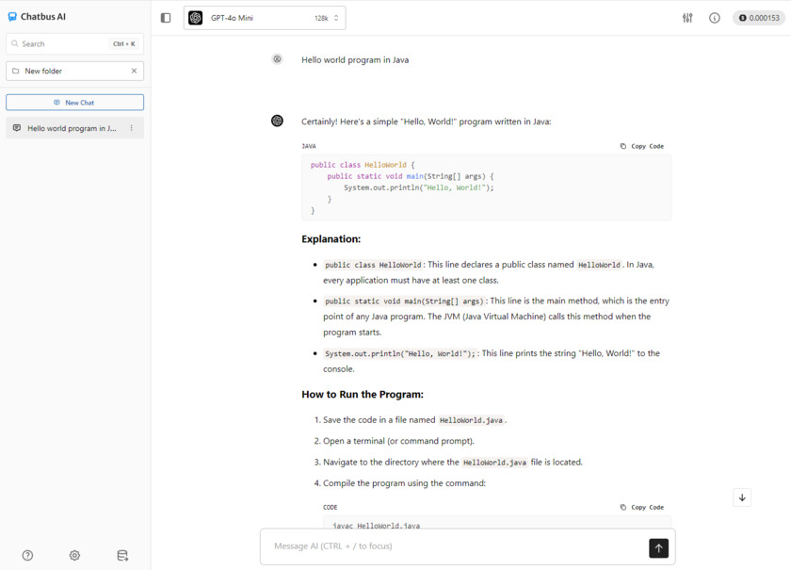The image size is (791, 570).
Task: Open the settings gear icon
Action: (74, 556)
